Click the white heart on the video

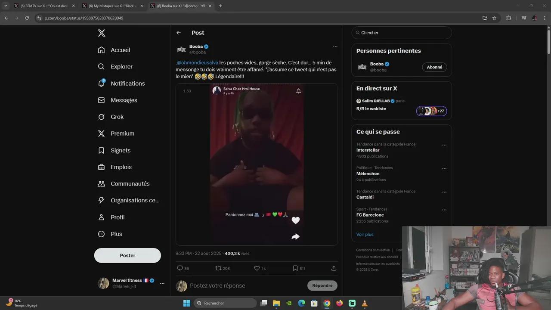[x=295, y=220]
